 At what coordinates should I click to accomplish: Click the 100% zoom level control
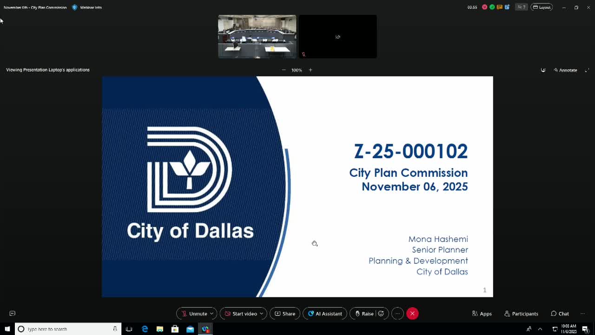297,70
